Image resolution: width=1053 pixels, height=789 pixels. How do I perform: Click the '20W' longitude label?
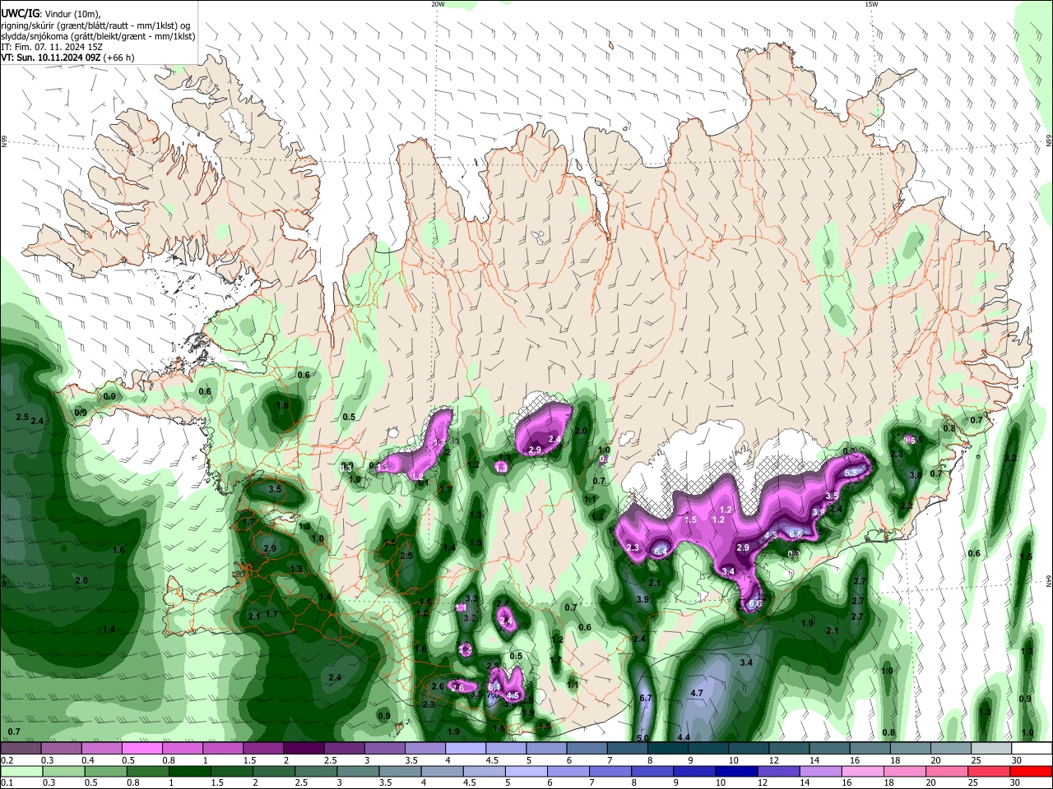(x=438, y=4)
